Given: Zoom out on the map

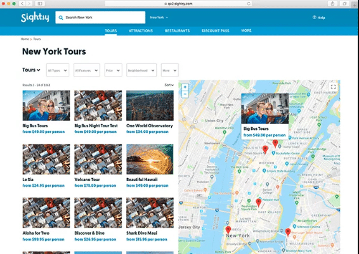Looking at the screenshot, I should click(185, 94).
